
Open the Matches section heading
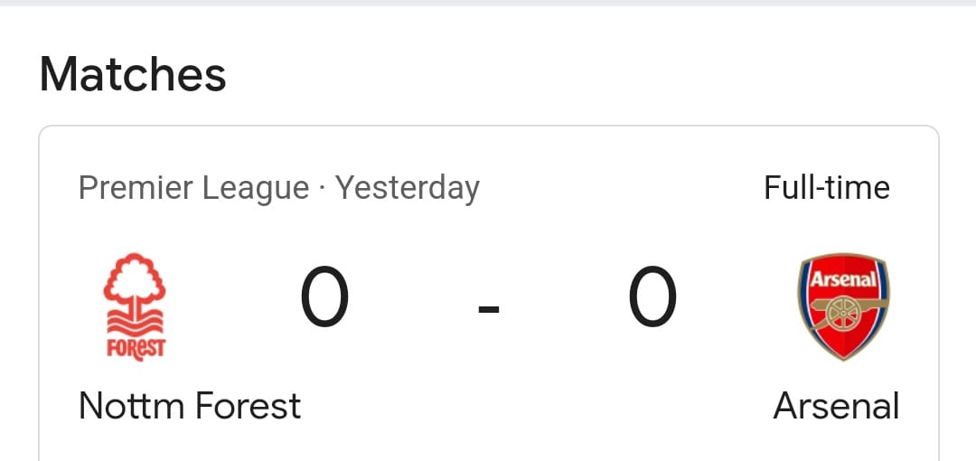[133, 74]
